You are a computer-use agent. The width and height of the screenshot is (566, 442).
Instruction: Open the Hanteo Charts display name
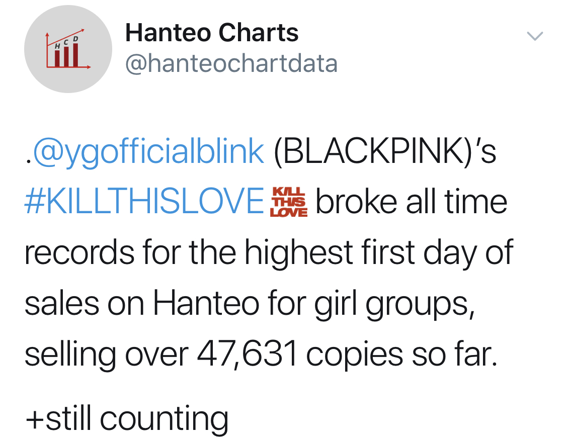pos(212,33)
